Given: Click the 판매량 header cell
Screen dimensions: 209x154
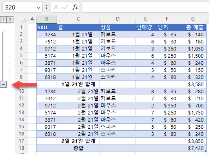Looking at the screenshot, I should pos(145,28).
